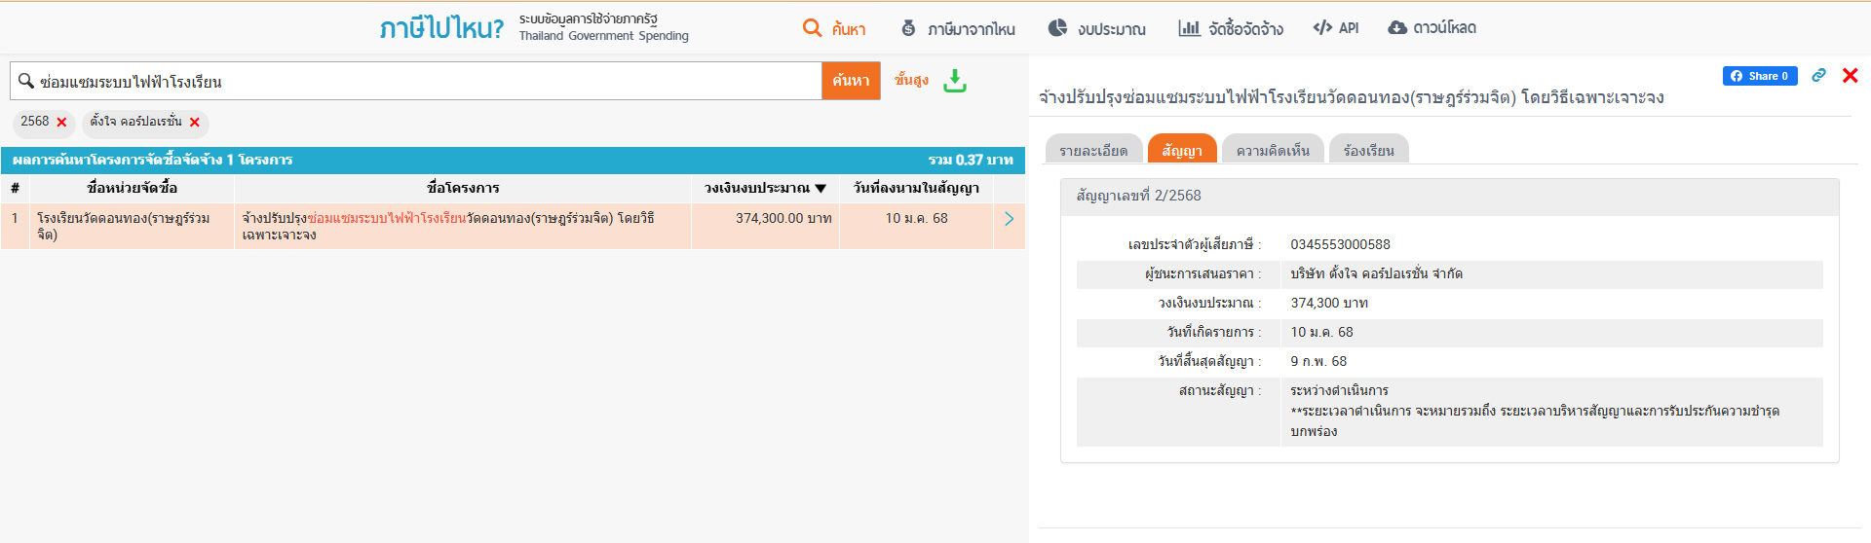Screen dimensions: 1871x543
Task: Remove the 2568 filter tag
Action: 61,123
